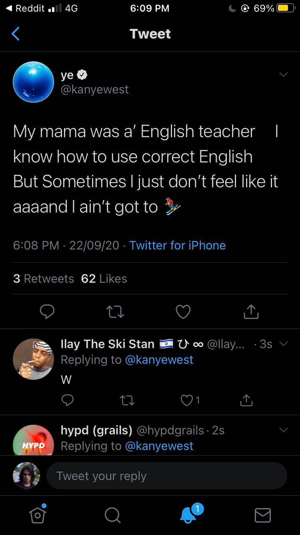Expand the options chevron on hypd's reply
The height and width of the screenshot is (535, 300).
(283, 430)
